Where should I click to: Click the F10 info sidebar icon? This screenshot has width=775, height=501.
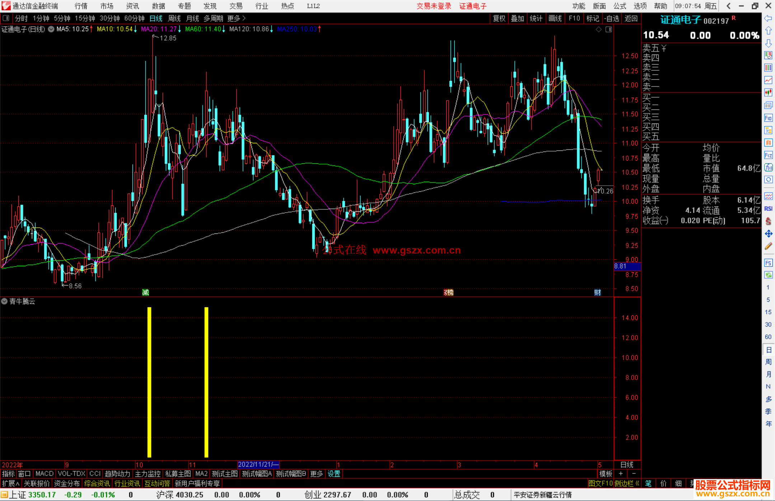click(768, 118)
